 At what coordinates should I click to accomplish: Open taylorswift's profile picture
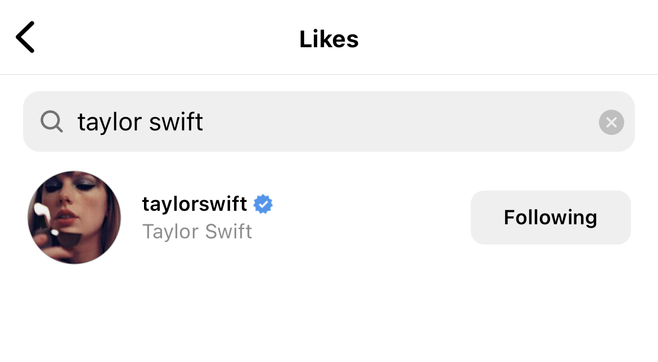[74, 218]
